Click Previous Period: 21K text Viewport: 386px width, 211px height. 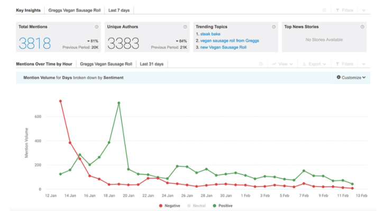[x=169, y=47]
